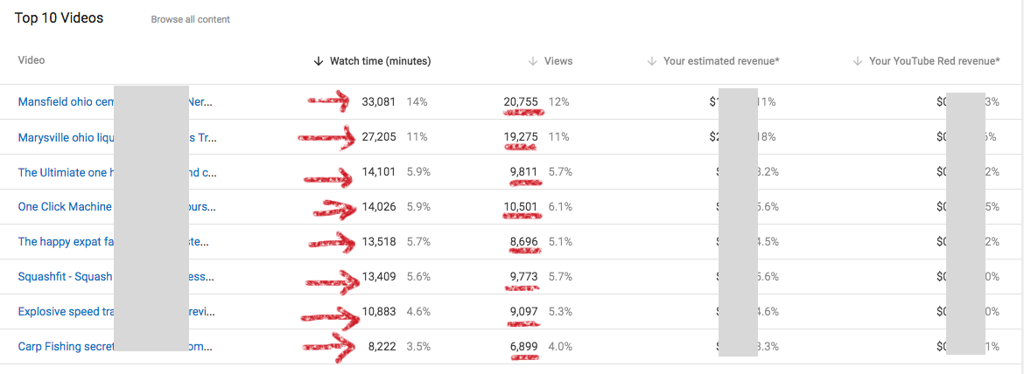Sort by Your YouTube Red revenue header
This screenshot has height=374, width=1024.
935,61
